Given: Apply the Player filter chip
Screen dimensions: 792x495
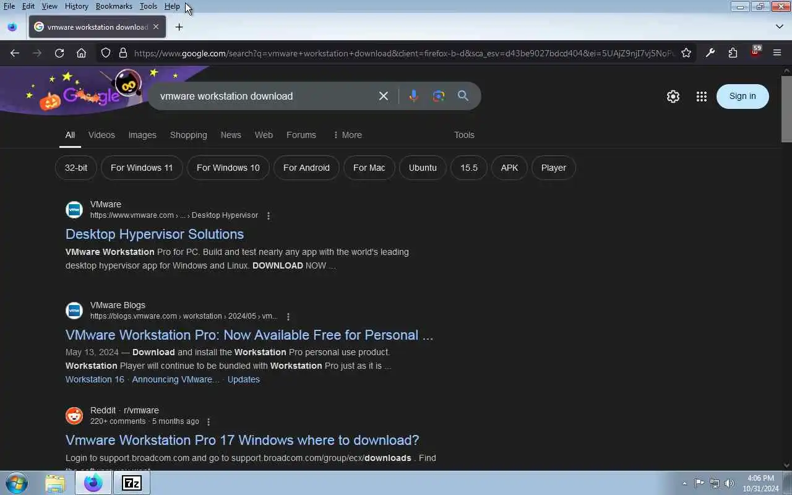Looking at the screenshot, I should (554, 168).
